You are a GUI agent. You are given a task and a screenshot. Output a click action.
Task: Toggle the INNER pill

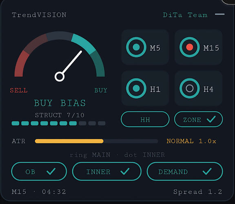tap(107, 171)
